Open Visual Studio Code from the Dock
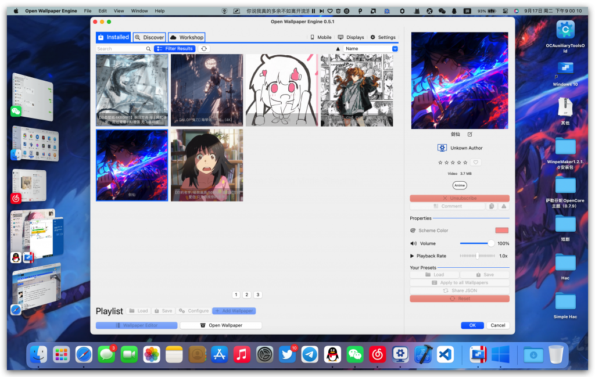The height and width of the screenshot is (377, 595). [446, 354]
